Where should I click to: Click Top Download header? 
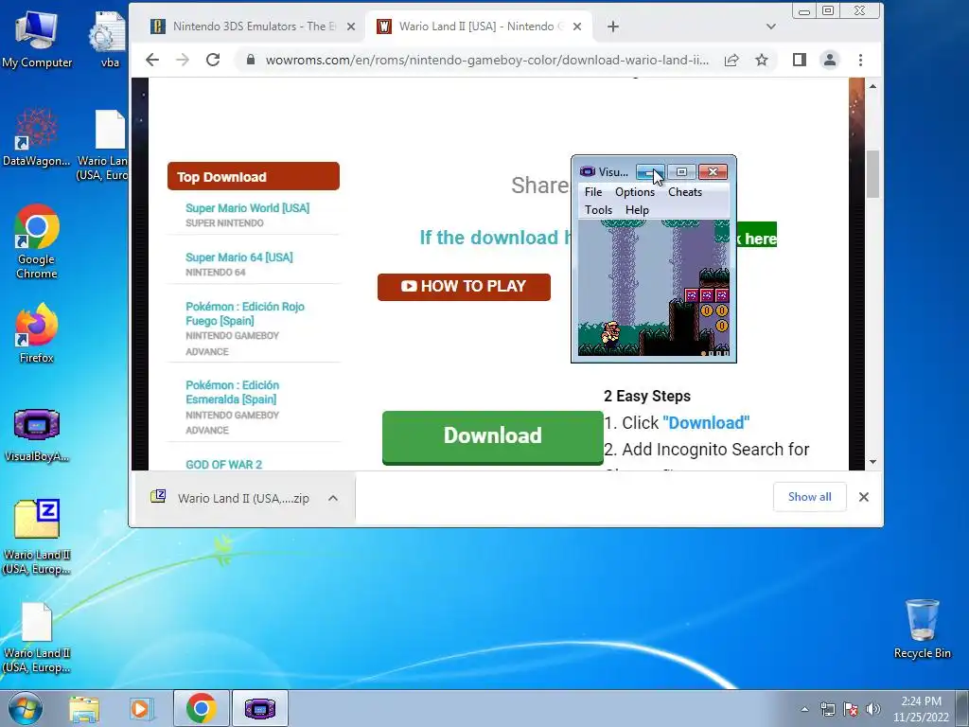(x=254, y=177)
